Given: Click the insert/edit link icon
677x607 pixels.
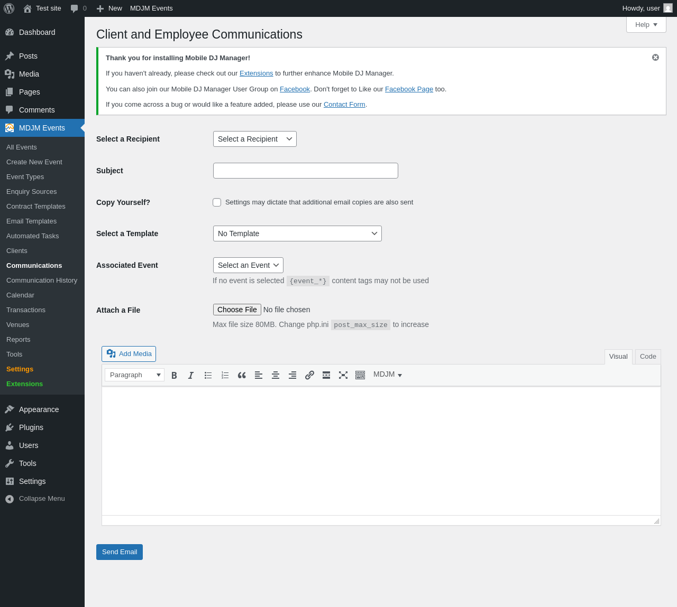Looking at the screenshot, I should pyautogui.click(x=309, y=375).
